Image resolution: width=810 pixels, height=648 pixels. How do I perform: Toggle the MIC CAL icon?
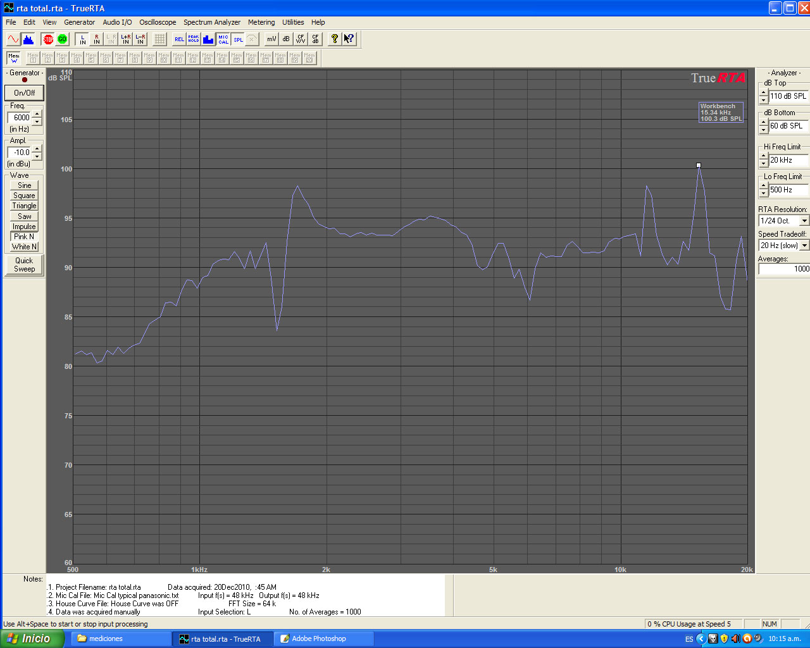tap(223, 39)
